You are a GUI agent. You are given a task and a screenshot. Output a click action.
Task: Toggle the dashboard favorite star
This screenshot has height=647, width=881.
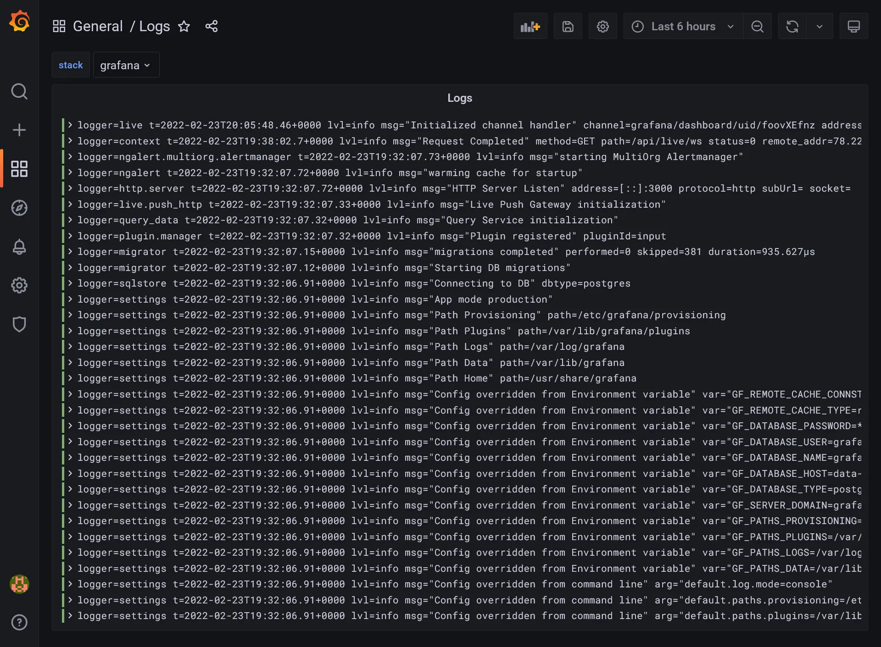click(184, 26)
